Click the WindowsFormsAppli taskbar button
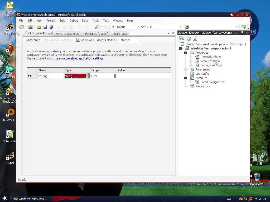Image resolution: width=270 pixels, height=202 pixels. (x=31, y=199)
